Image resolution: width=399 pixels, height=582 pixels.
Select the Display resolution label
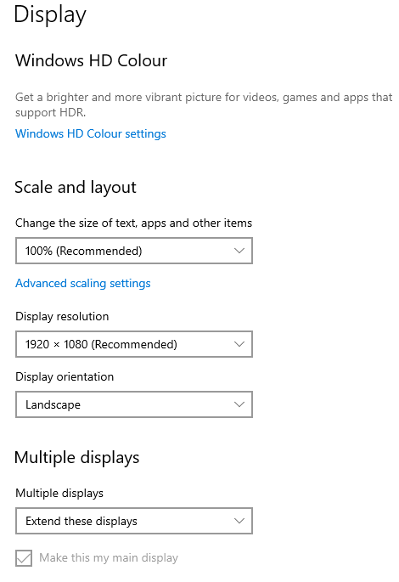[62, 316]
